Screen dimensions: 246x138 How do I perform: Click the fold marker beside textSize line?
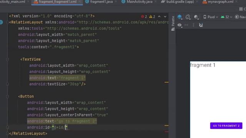click(x=7, y=84)
